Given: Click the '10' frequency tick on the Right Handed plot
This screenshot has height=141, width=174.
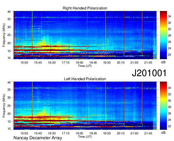Looking at the screenshot, I should pyautogui.click(x=9, y=58).
